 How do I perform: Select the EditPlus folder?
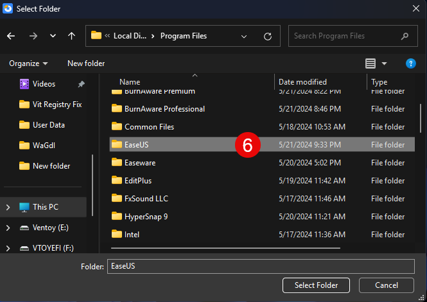click(x=262, y=181)
